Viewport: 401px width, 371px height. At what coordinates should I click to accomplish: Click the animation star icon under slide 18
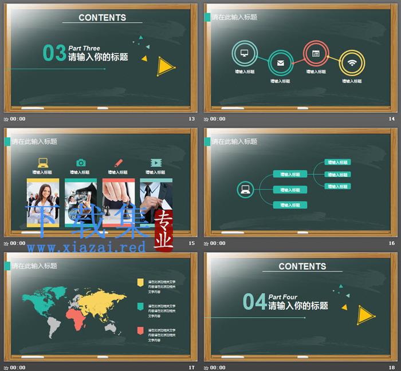[x=206, y=368]
